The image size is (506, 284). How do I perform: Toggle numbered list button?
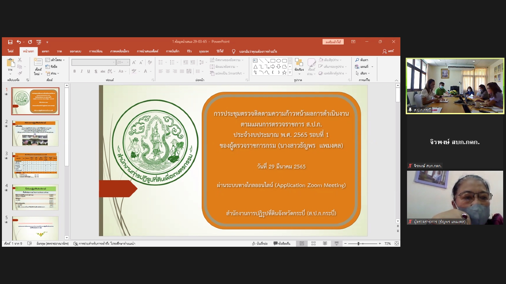click(172, 62)
